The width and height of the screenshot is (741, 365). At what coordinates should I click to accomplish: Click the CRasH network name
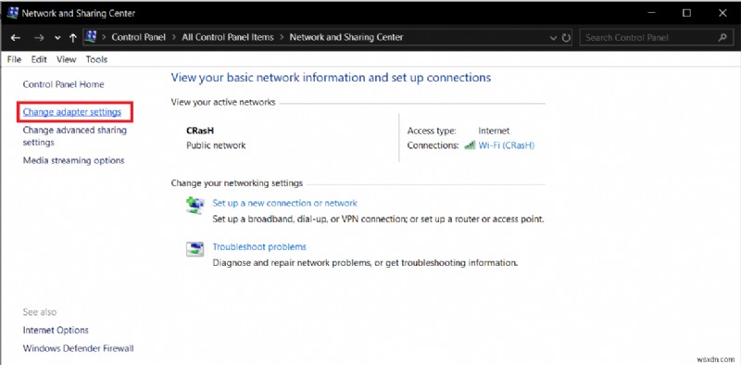pos(200,131)
